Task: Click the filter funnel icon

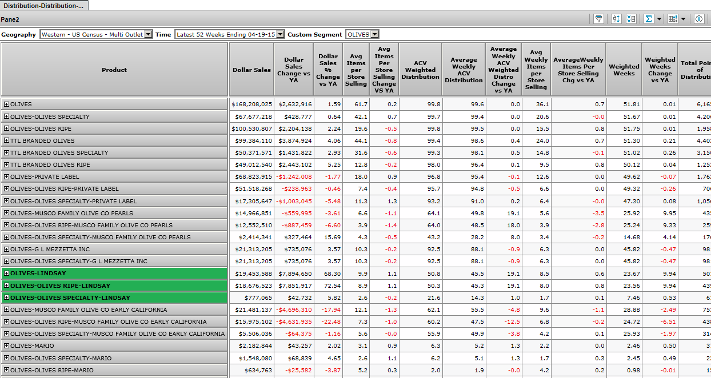Action: [x=598, y=19]
